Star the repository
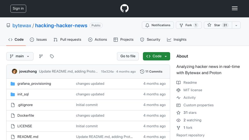Screen dimensions: 249x140 (218, 25)
